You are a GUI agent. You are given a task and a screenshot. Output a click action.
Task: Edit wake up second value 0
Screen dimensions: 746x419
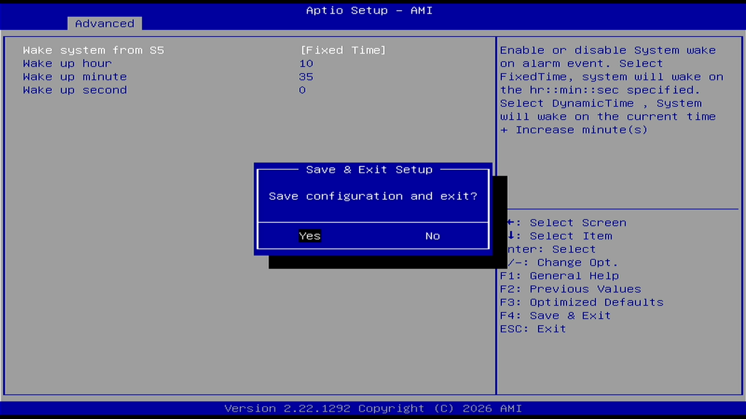pyautogui.click(x=302, y=90)
